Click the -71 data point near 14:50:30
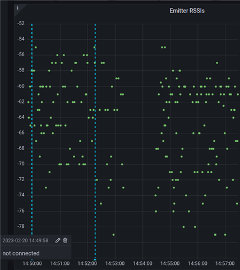 [49, 172]
